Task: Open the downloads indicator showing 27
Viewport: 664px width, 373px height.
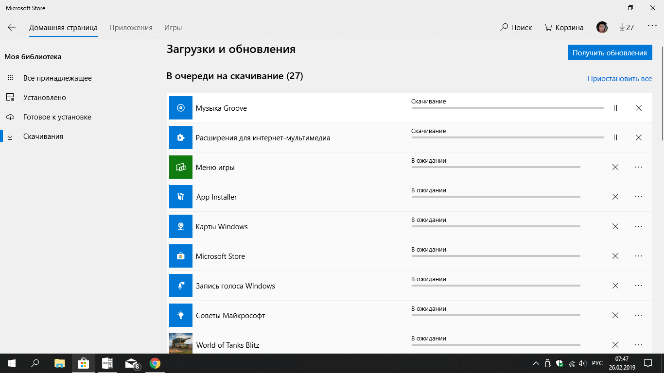Action: tap(627, 28)
